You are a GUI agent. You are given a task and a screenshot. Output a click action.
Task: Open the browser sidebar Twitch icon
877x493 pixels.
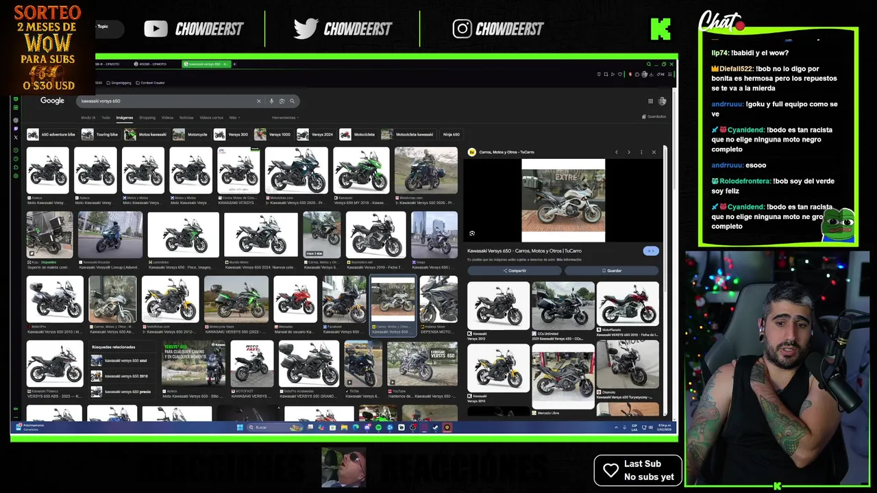click(16, 129)
